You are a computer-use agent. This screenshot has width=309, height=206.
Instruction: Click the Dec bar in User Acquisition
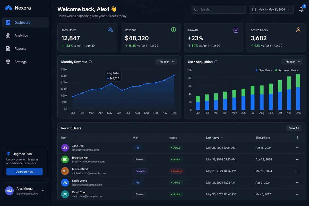(x=298, y=92)
